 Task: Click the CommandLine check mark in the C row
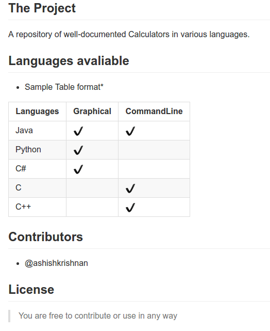coord(130,188)
